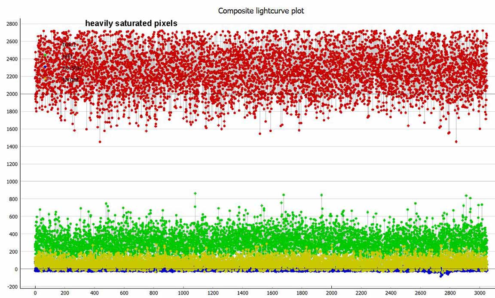Image resolution: width=495 pixels, height=298 pixels.
Task: Click the 600 label on the horizontal axis
Action: click(x=124, y=293)
